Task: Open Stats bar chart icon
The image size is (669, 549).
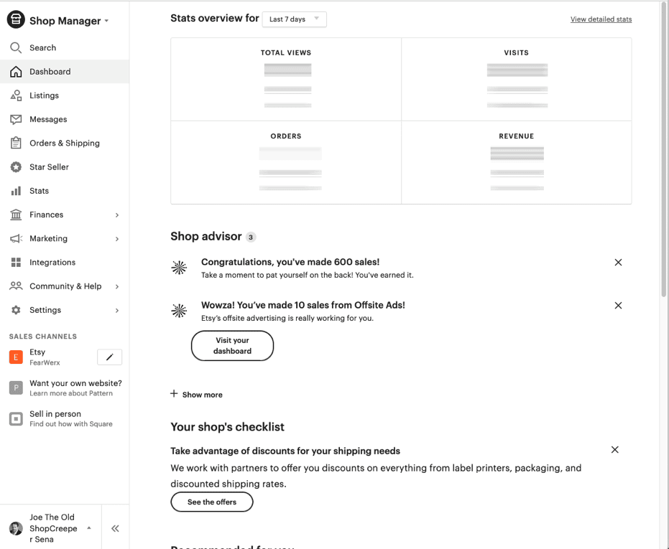Action: tap(16, 191)
